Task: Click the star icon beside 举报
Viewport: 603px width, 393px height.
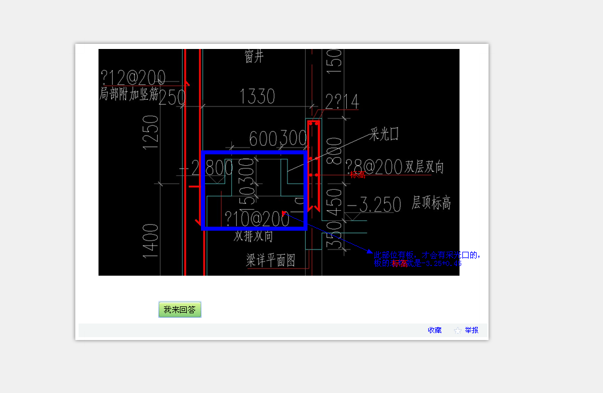Action: tap(457, 331)
